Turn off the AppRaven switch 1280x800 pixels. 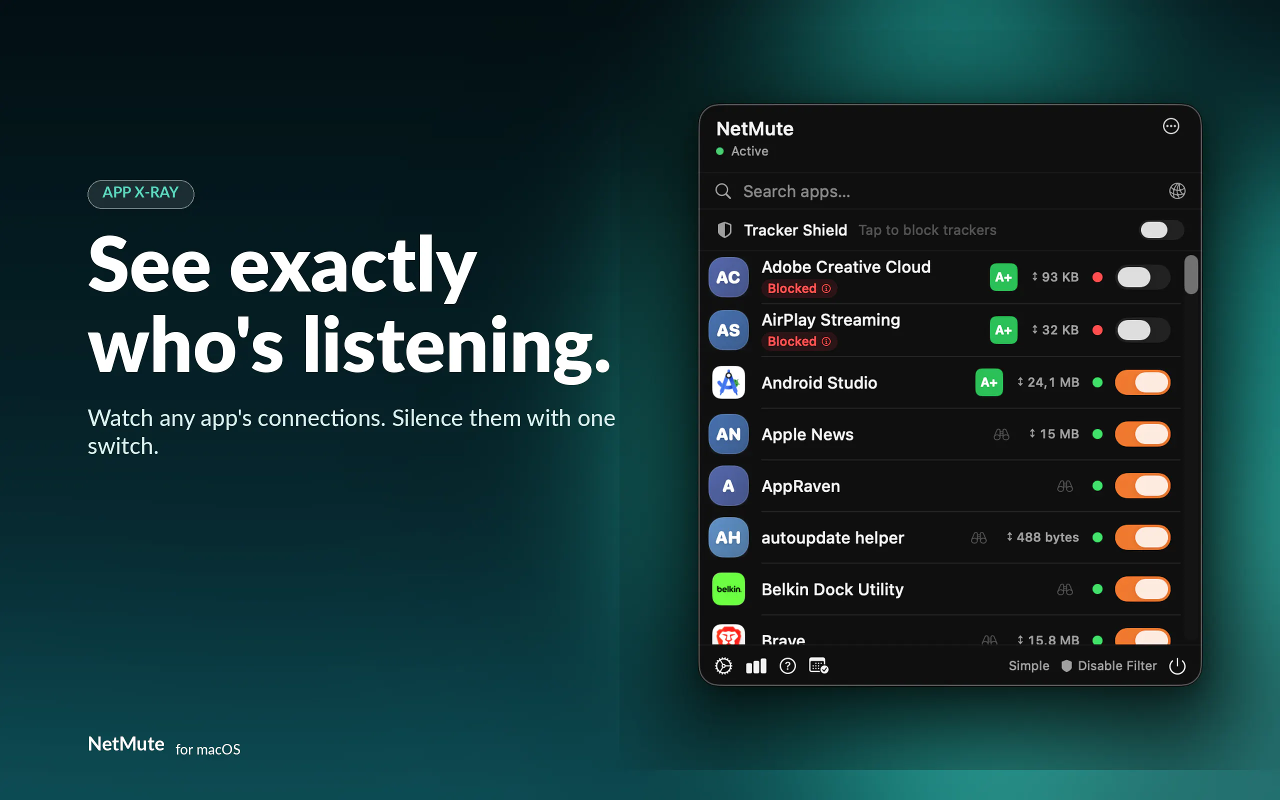point(1142,485)
